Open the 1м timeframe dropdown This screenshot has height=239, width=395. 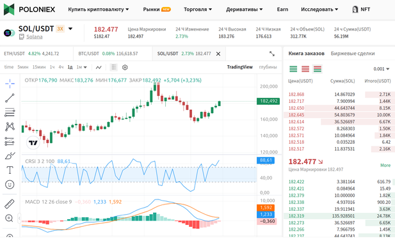click(81, 67)
